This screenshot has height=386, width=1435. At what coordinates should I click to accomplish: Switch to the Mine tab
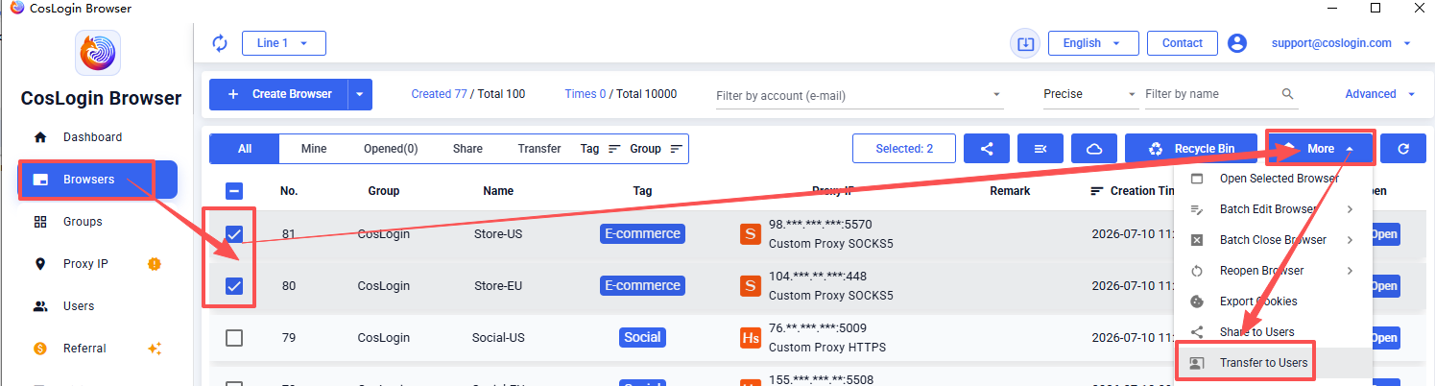pos(314,149)
